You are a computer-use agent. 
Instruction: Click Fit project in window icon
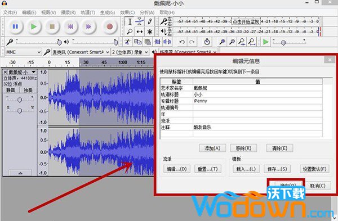[252, 42]
